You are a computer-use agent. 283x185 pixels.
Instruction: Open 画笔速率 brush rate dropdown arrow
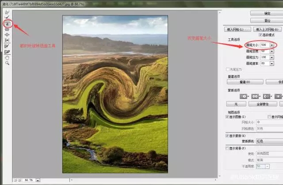tap(272, 64)
